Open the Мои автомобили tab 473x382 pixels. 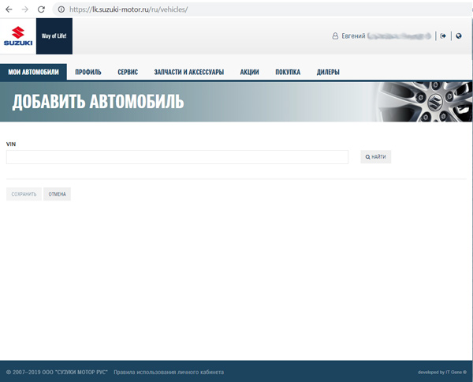[x=33, y=72]
